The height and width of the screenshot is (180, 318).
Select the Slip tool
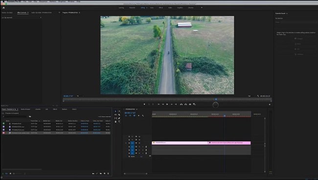[115, 118]
